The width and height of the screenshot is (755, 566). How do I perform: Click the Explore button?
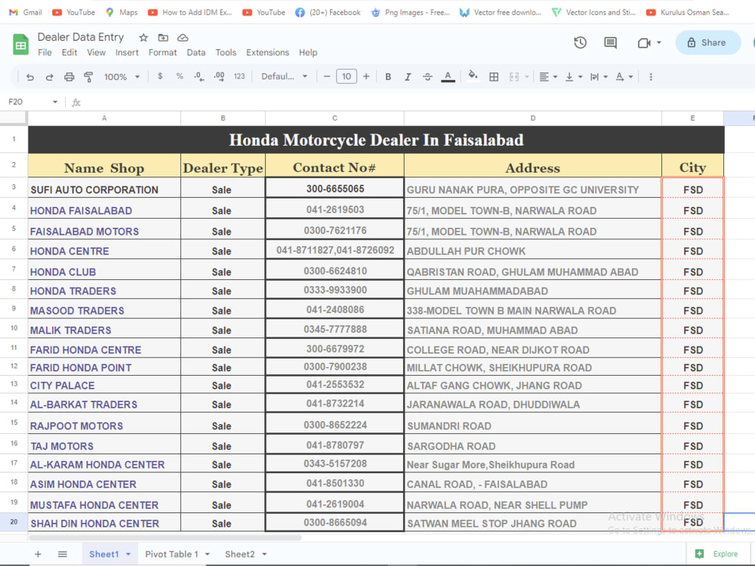[717, 554]
